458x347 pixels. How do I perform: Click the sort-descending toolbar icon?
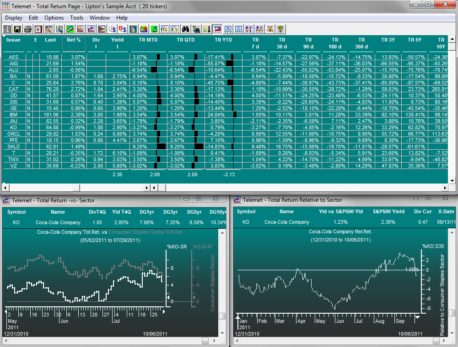[x=207, y=29]
